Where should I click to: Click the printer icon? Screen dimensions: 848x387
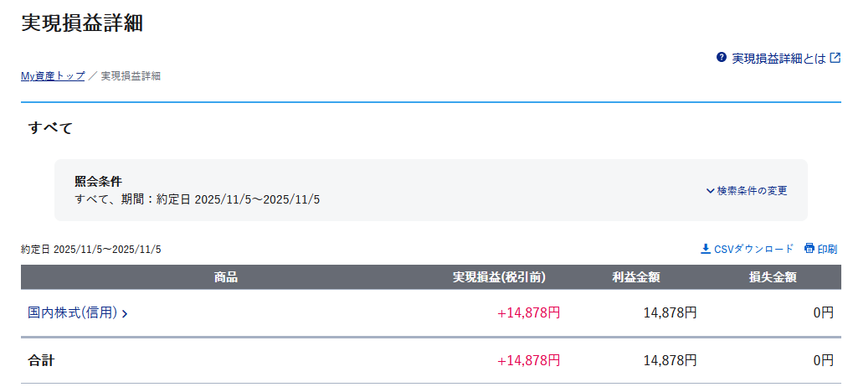[809, 249]
